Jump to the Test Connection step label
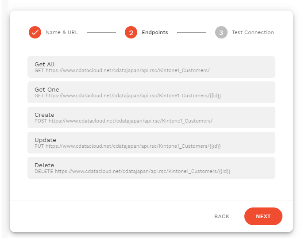Viewport: 305px width, 238px height. coord(253,32)
